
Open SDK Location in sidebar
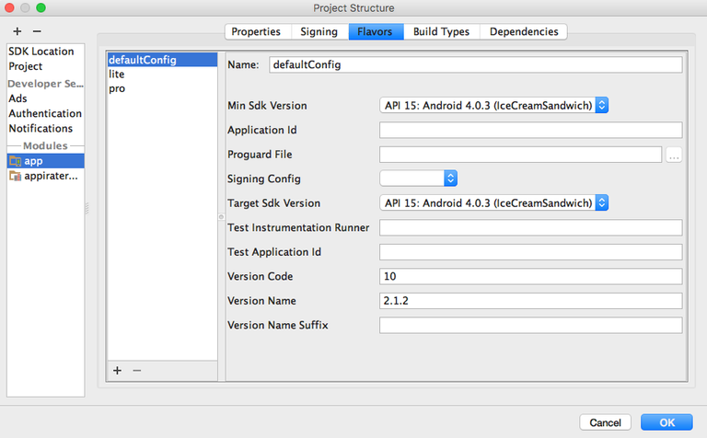41,52
